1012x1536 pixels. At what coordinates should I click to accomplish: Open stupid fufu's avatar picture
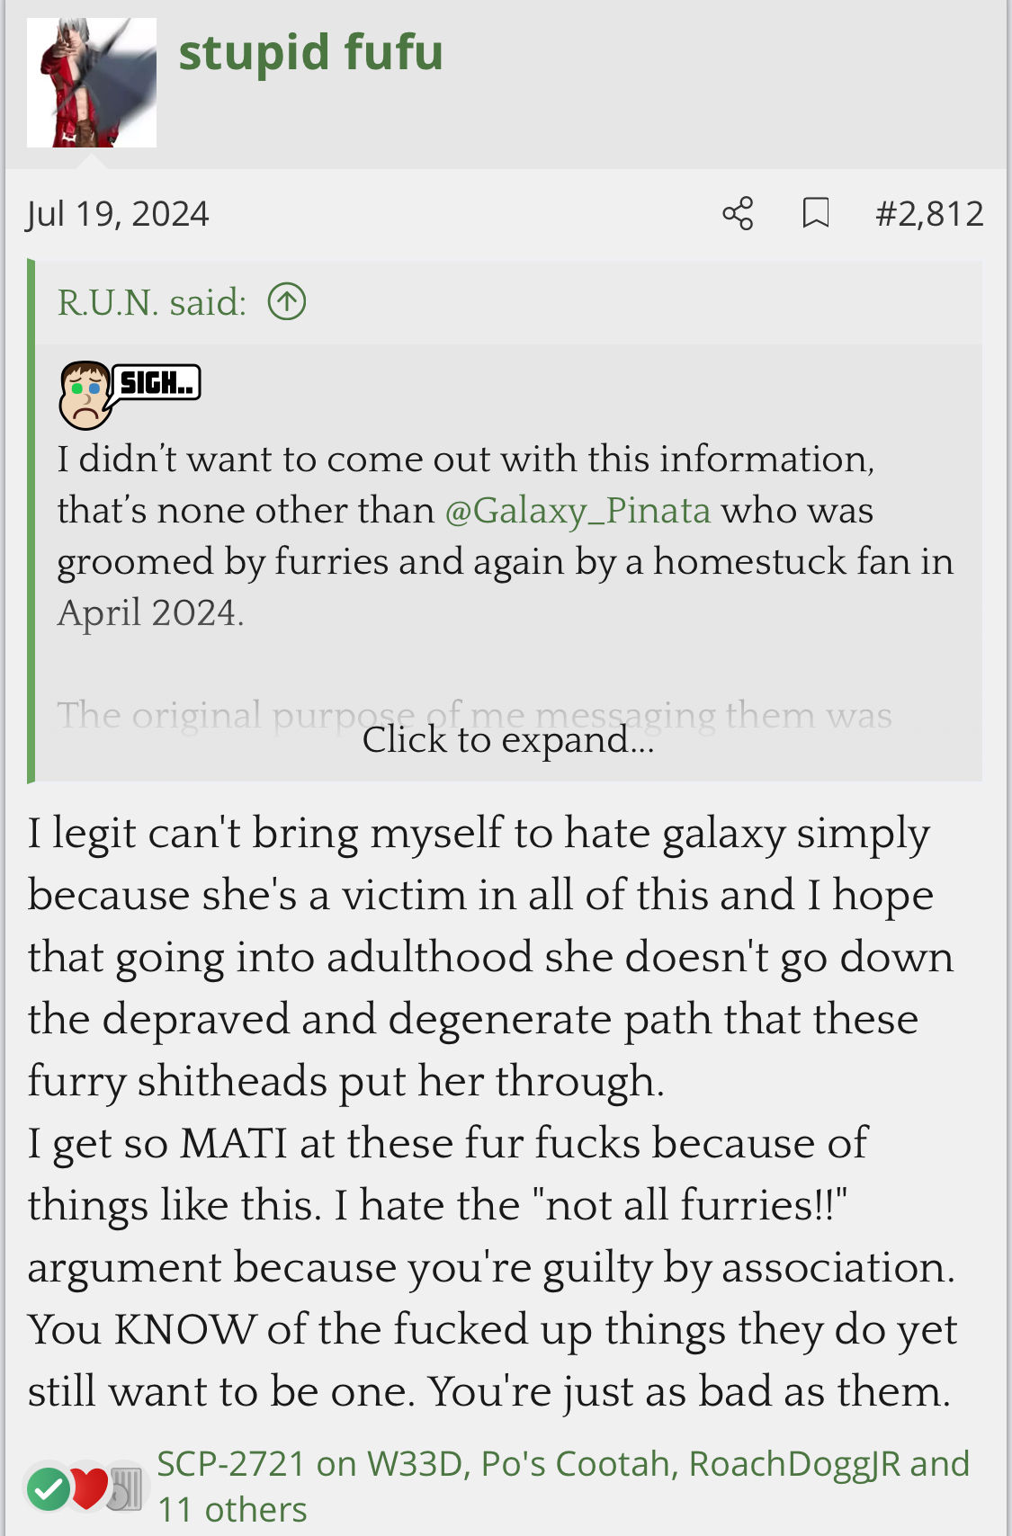tap(92, 83)
